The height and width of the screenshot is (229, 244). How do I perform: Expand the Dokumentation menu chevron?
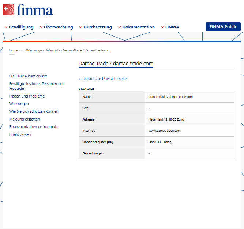120,27
